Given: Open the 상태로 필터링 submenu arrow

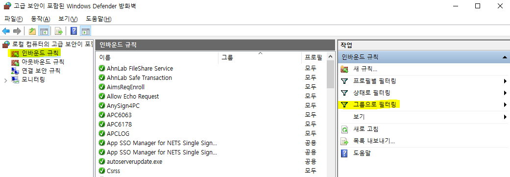Looking at the screenshot, I should tap(505, 93).
